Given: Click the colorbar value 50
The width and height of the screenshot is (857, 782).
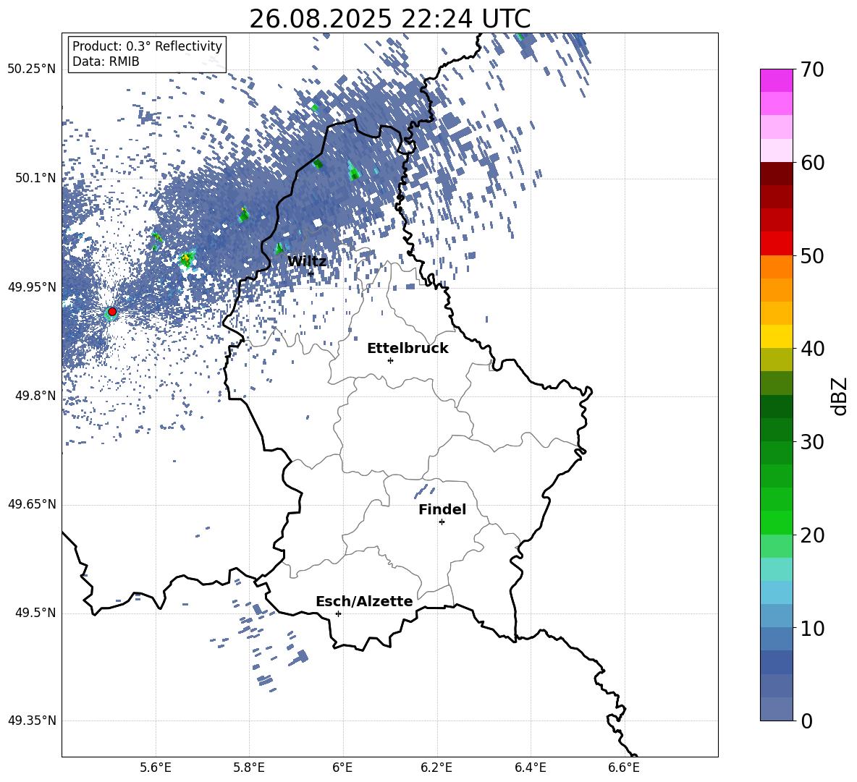Looking at the screenshot, I should [x=812, y=255].
